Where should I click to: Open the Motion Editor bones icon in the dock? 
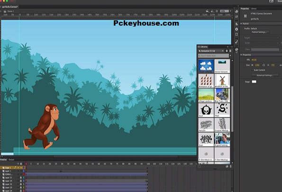[x=237, y=42]
